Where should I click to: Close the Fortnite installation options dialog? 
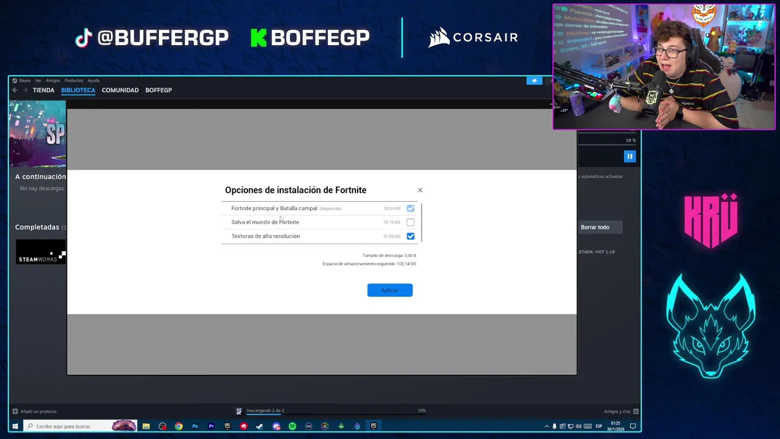tap(420, 190)
